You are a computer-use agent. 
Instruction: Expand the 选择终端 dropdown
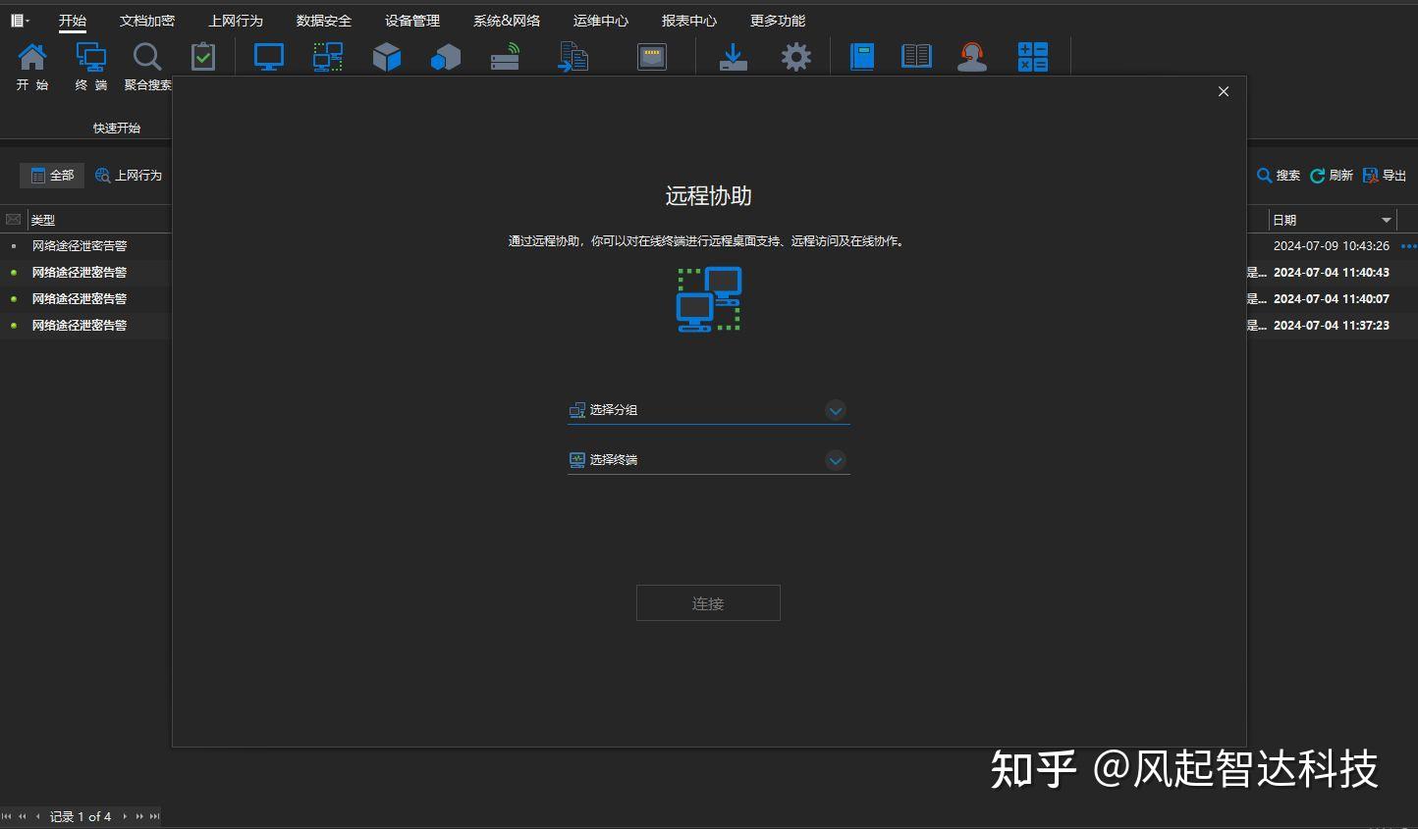click(x=836, y=461)
